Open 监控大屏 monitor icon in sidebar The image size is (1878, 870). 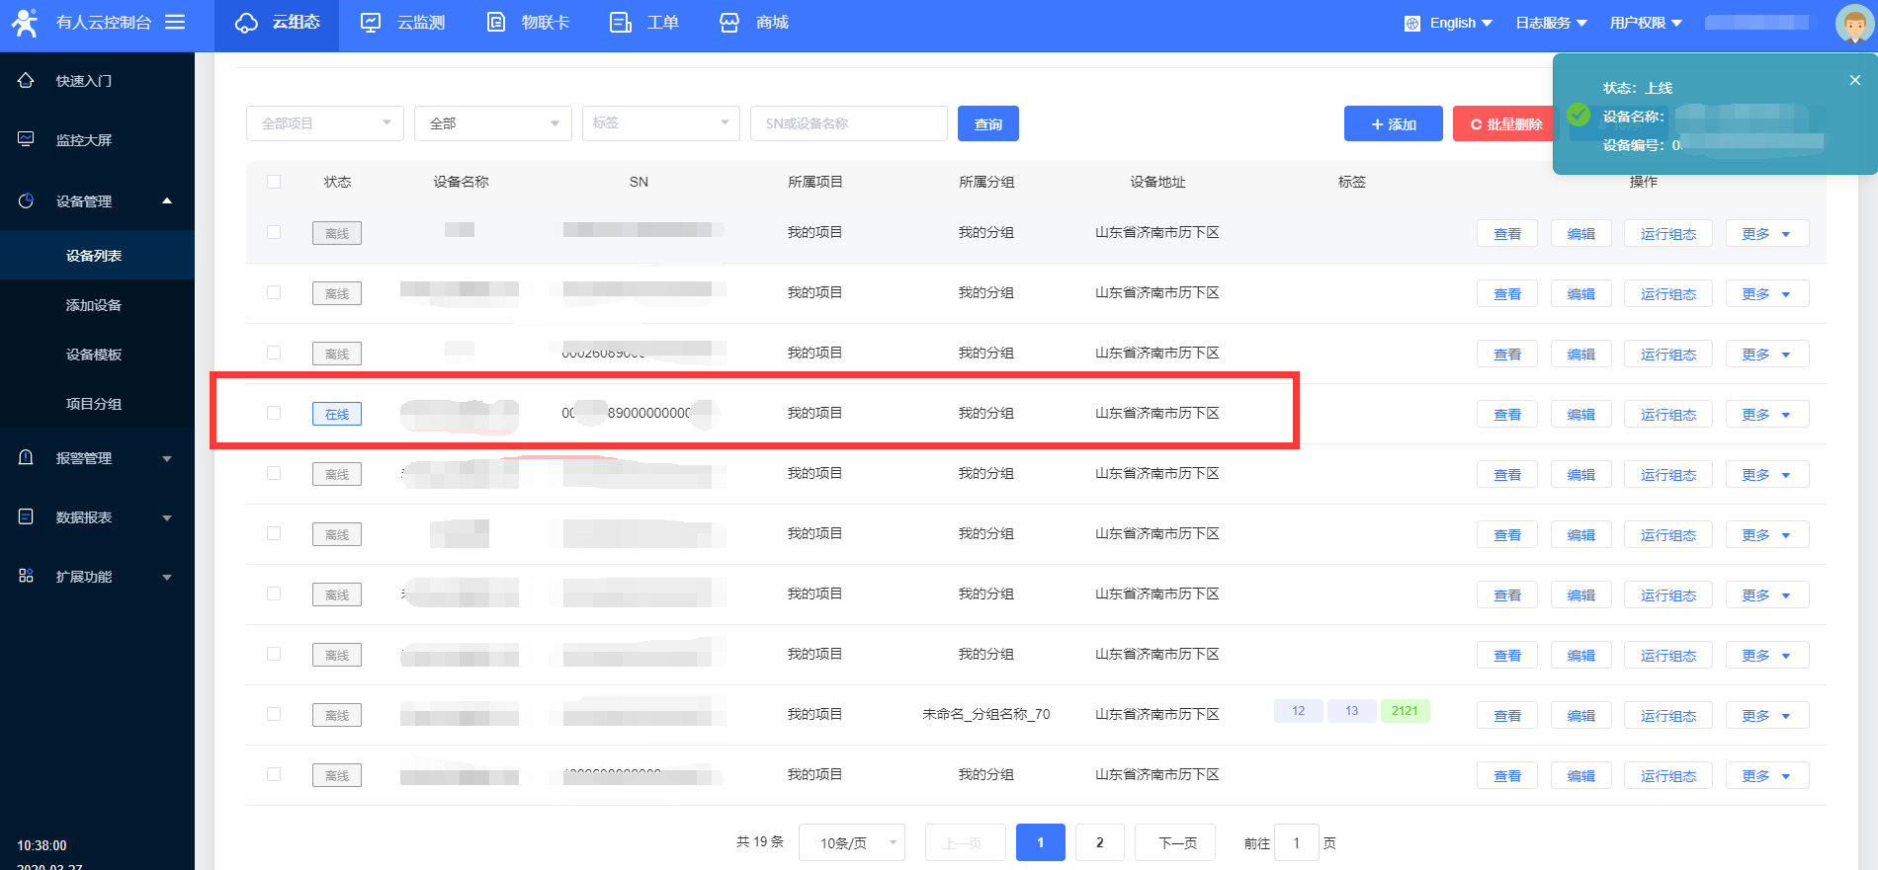click(x=26, y=139)
